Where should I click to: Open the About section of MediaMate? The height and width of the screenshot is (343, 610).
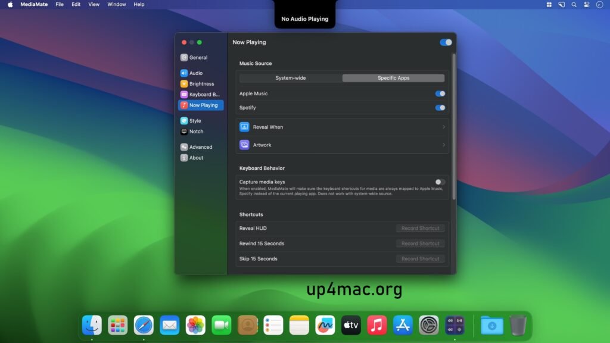tap(195, 157)
